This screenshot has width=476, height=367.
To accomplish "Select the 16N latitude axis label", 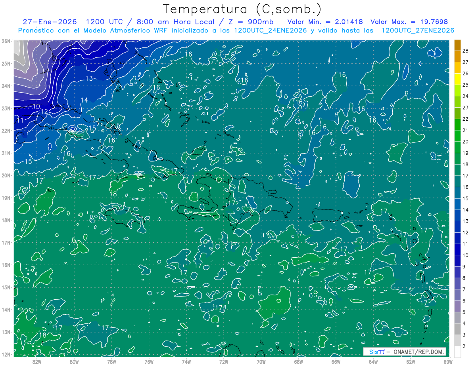I will coord(6,264).
